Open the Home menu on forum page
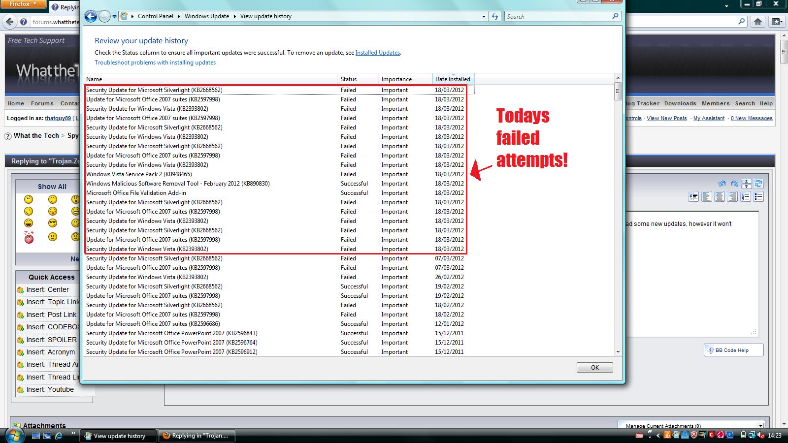Viewport: 788px width, 443px height. click(16, 103)
